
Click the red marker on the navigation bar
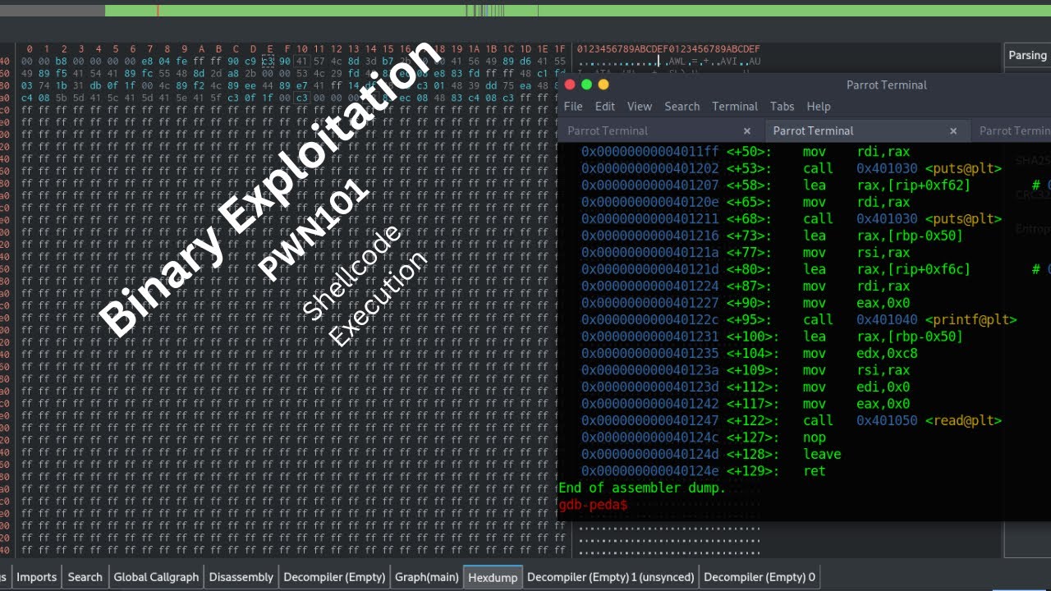click(158, 11)
